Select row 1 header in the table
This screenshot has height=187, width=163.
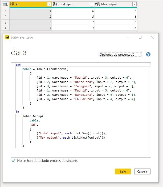5,11
